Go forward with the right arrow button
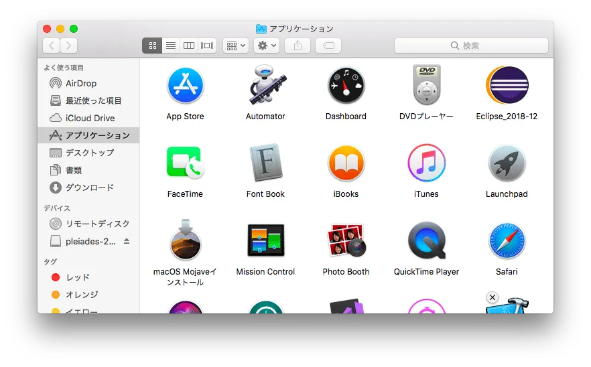591x367 pixels. click(68, 46)
